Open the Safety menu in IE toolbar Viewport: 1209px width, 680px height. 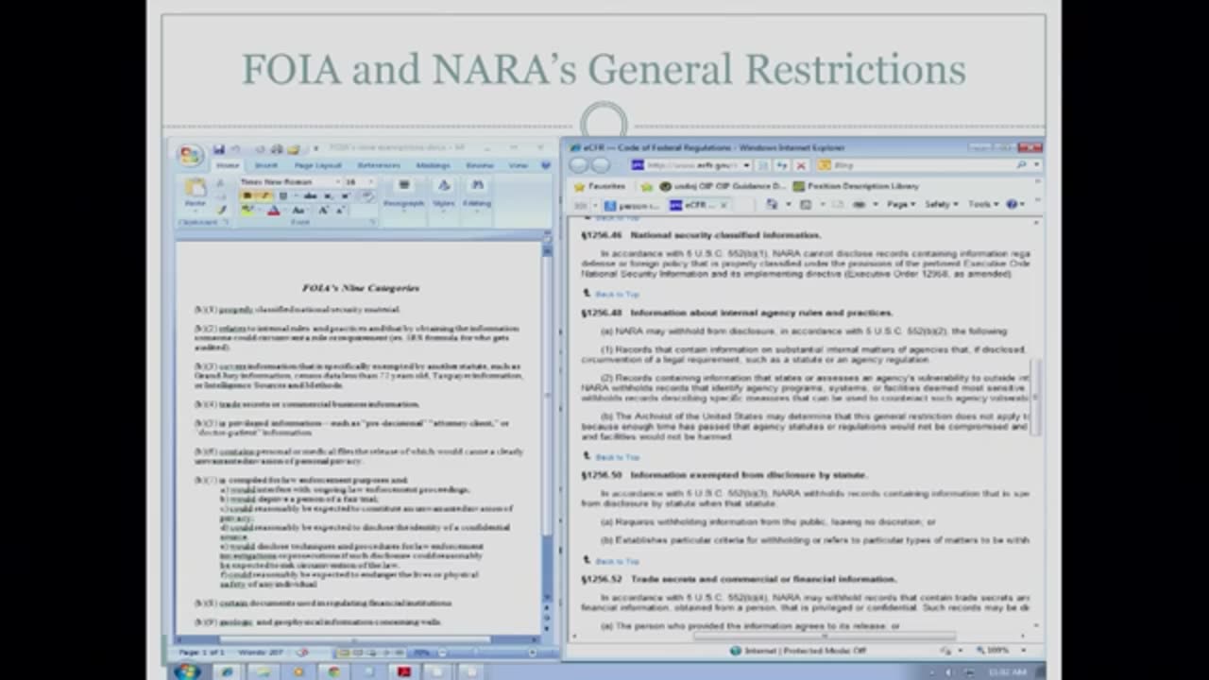(x=942, y=205)
